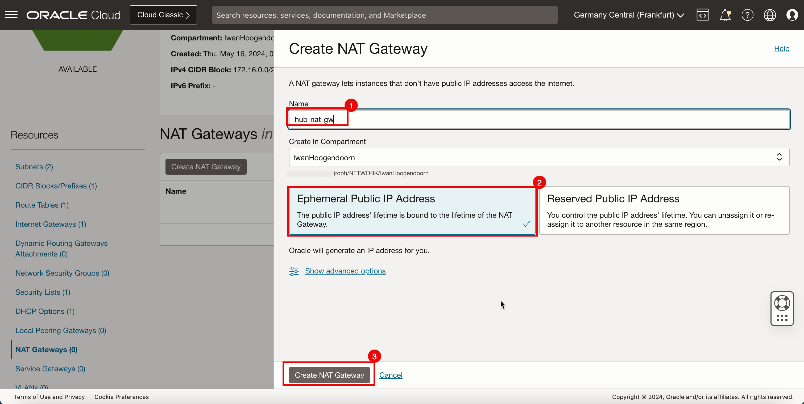Click the help question mark icon
This screenshot has width=804, height=404.
tap(747, 15)
